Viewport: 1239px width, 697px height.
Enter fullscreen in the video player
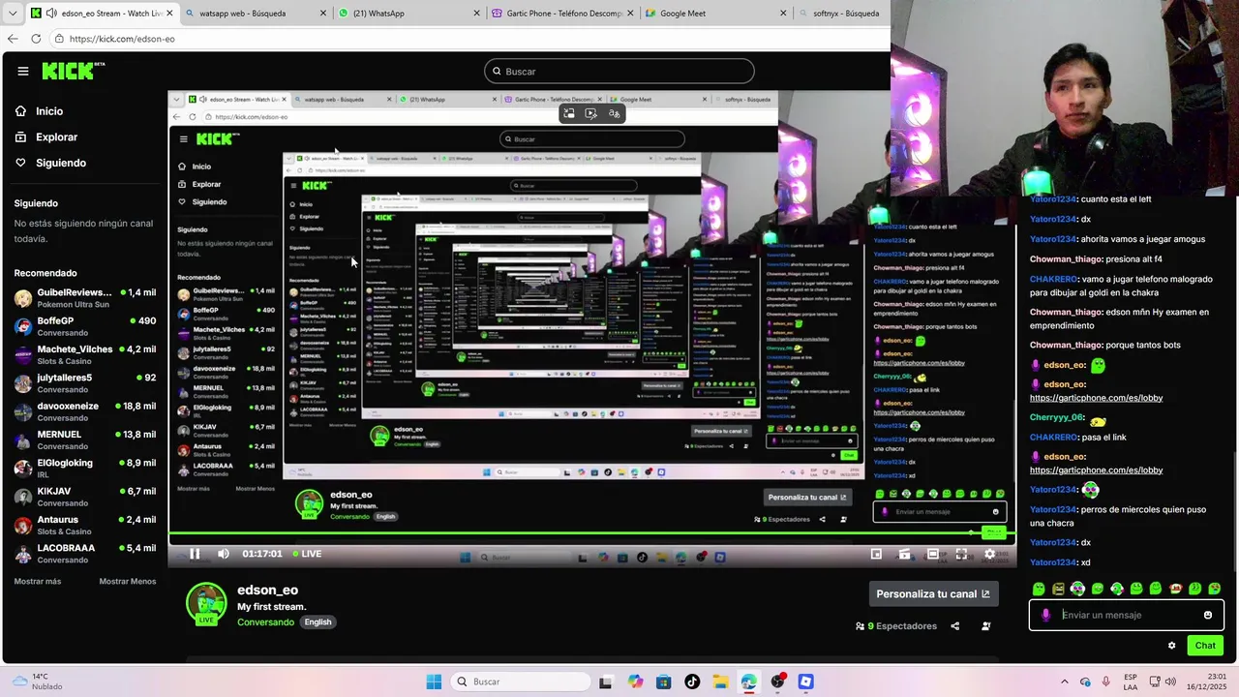(961, 554)
